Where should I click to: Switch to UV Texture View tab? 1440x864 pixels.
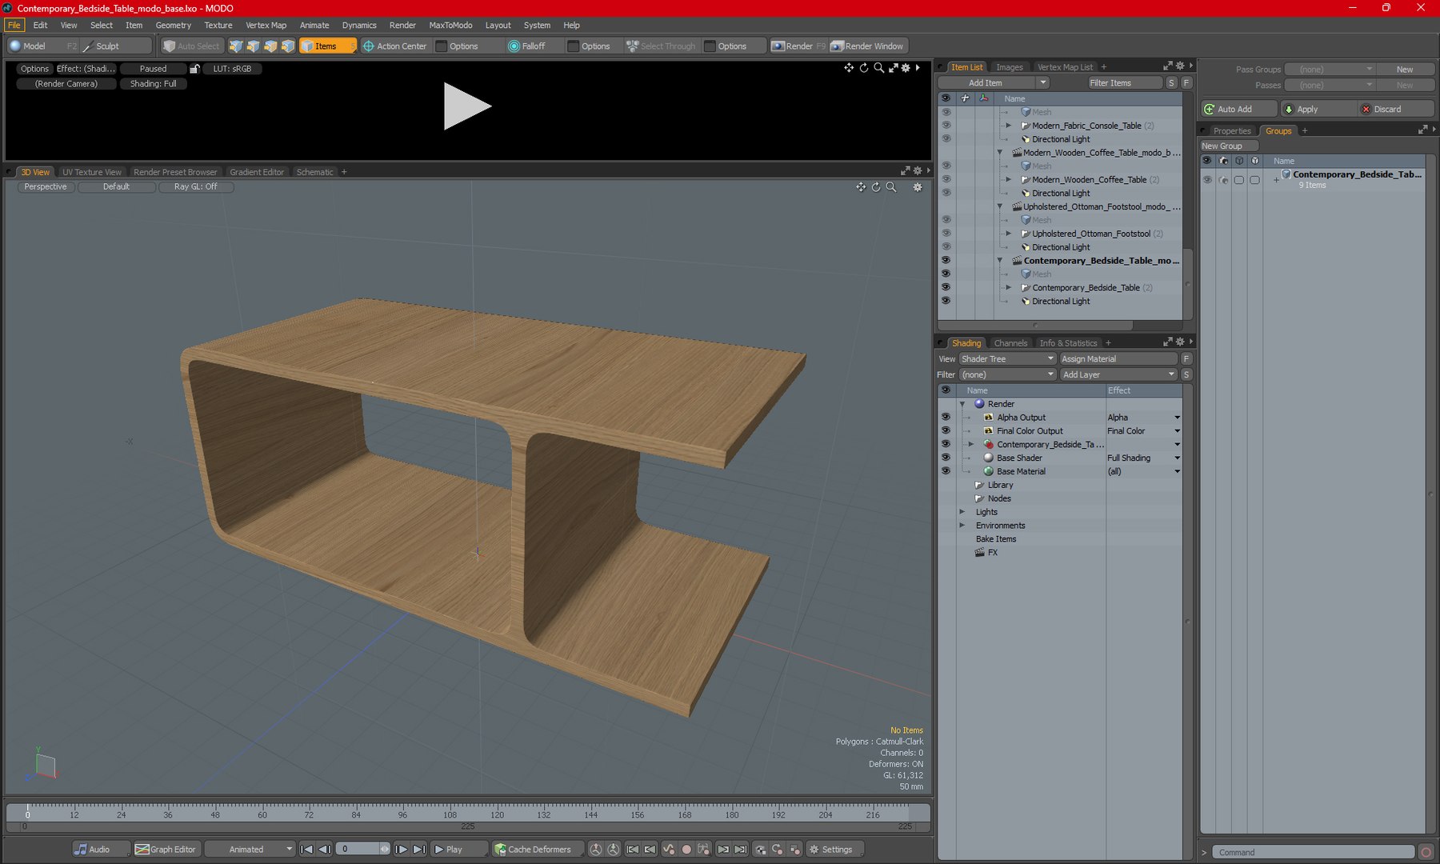(92, 172)
